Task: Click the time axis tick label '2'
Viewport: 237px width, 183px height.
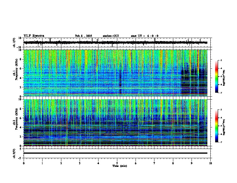Action: pos(61,163)
